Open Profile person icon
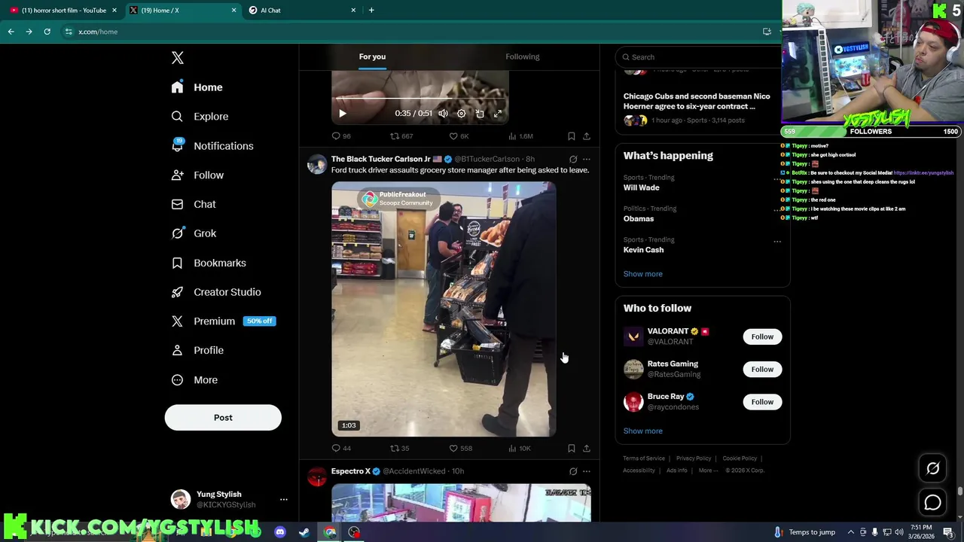964x542 pixels. [x=177, y=350]
